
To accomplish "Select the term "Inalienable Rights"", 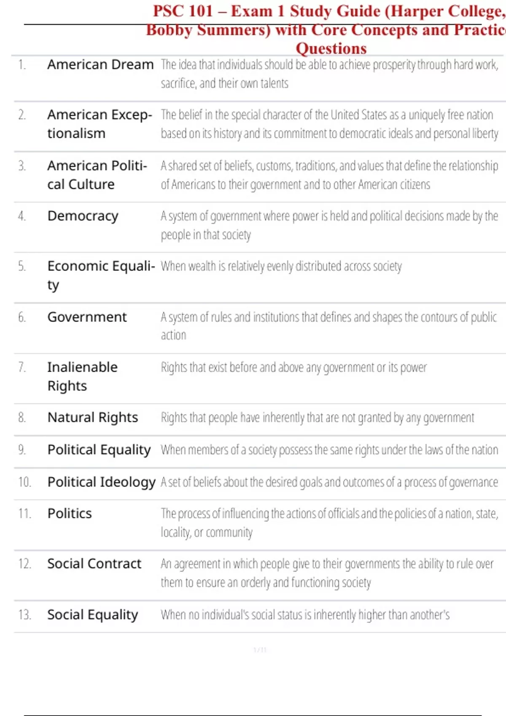I will pyautogui.click(x=82, y=376).
